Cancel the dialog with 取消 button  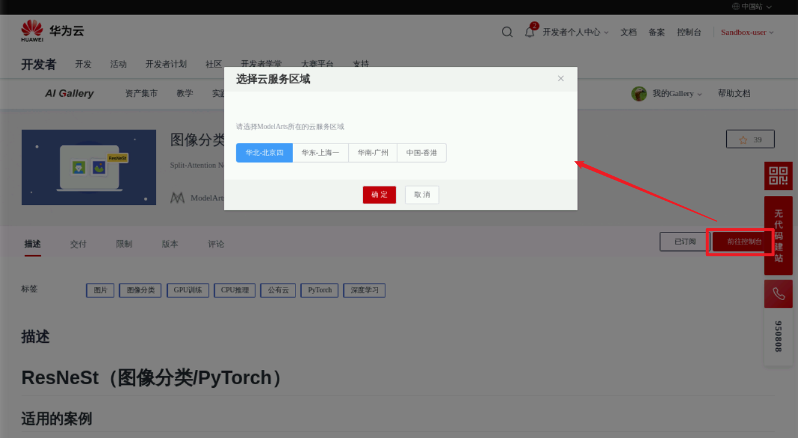tap(422, 195)
